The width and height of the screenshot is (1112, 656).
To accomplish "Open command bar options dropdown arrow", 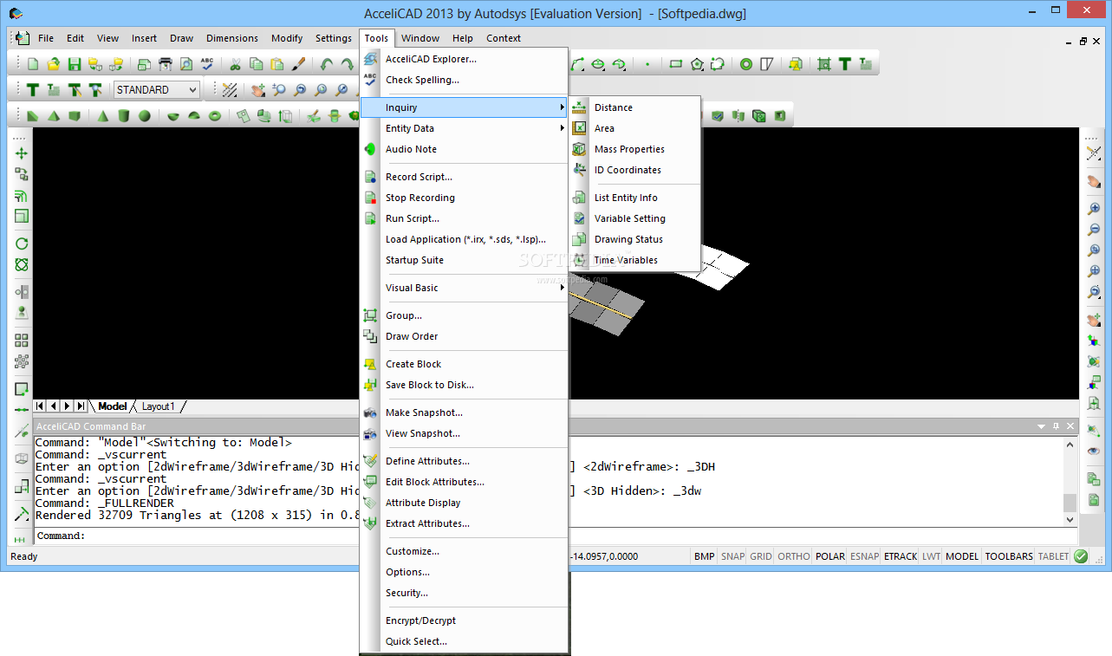I will (1042, 426).
